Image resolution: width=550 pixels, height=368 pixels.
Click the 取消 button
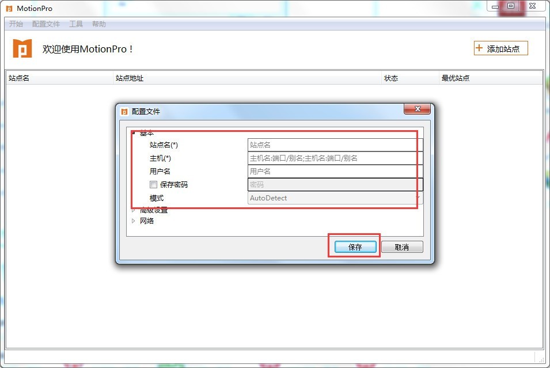[x=402, y=246]
